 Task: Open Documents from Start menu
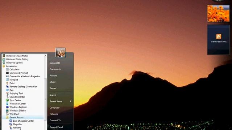pyautogui.click(x=55, y=69)
